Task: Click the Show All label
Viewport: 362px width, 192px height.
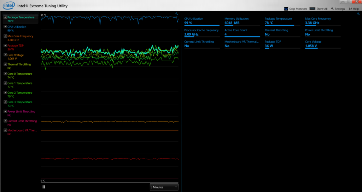Action: [322, 9]
